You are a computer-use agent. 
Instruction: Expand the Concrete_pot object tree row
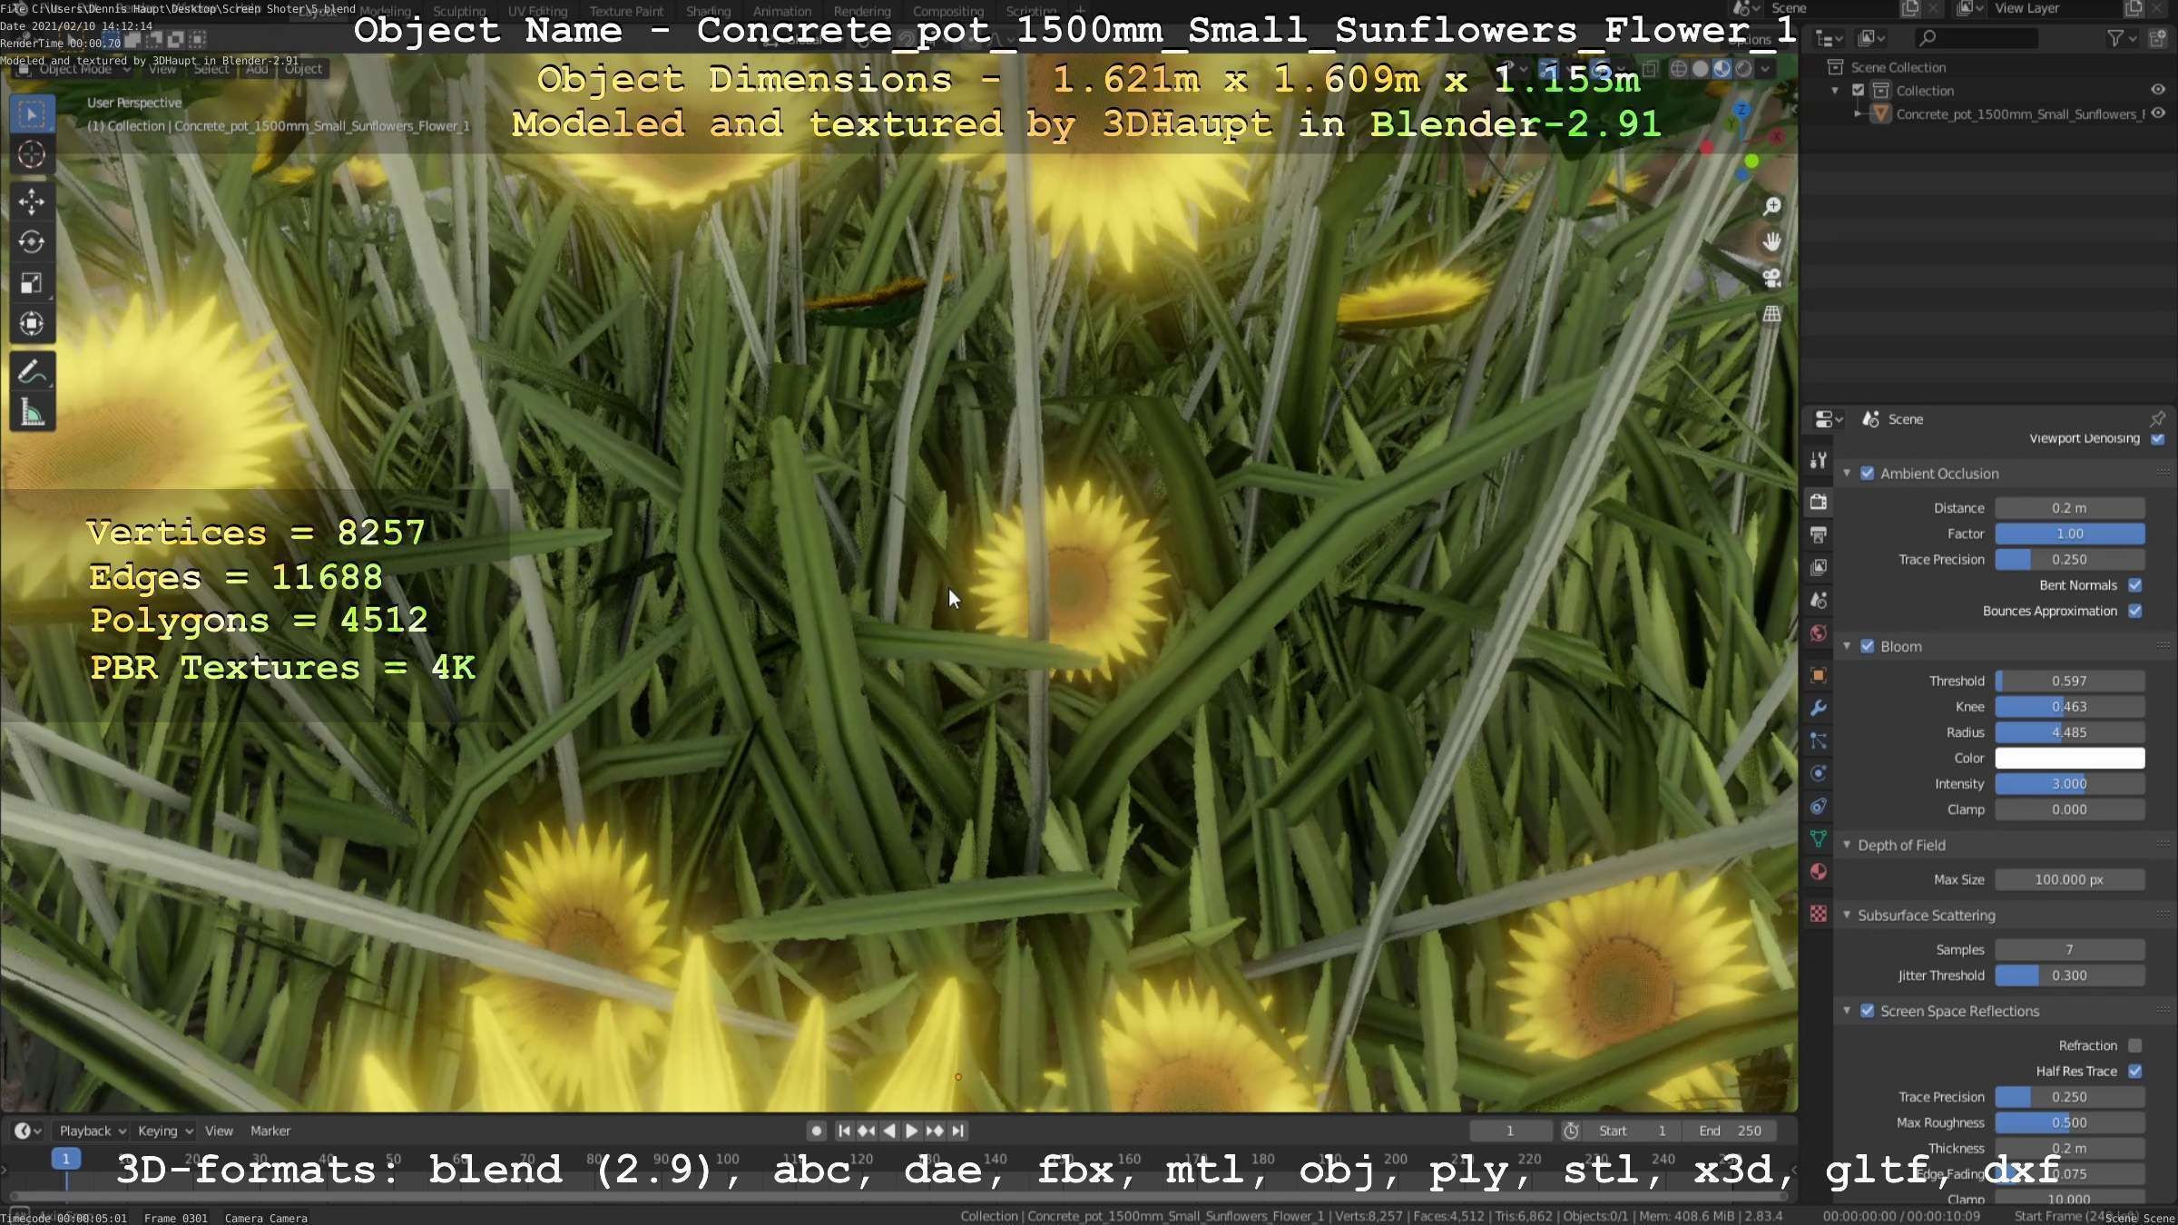[1858, 113]
